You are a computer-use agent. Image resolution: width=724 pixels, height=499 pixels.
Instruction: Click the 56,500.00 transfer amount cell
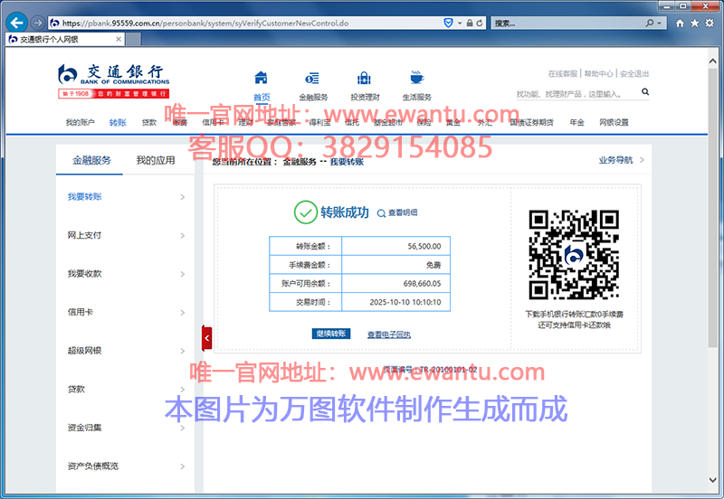(395, 246)
